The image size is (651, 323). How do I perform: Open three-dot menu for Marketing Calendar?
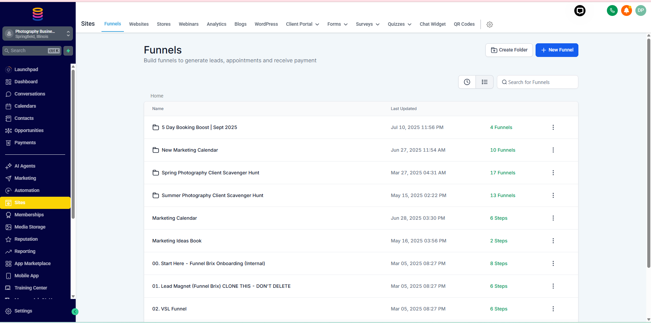click(x=553, y=218)
